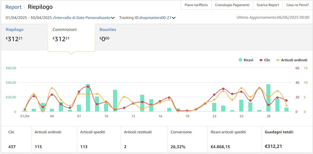Switch to the Riepilogo tab

[x=15, y=30]
